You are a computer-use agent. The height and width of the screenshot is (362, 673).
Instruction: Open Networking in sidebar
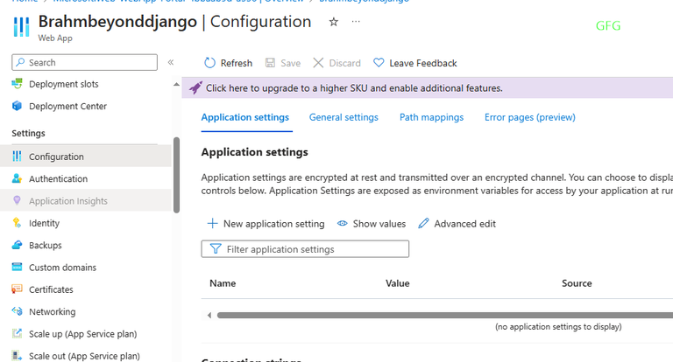pyautogui.click(x=53, y=312)
